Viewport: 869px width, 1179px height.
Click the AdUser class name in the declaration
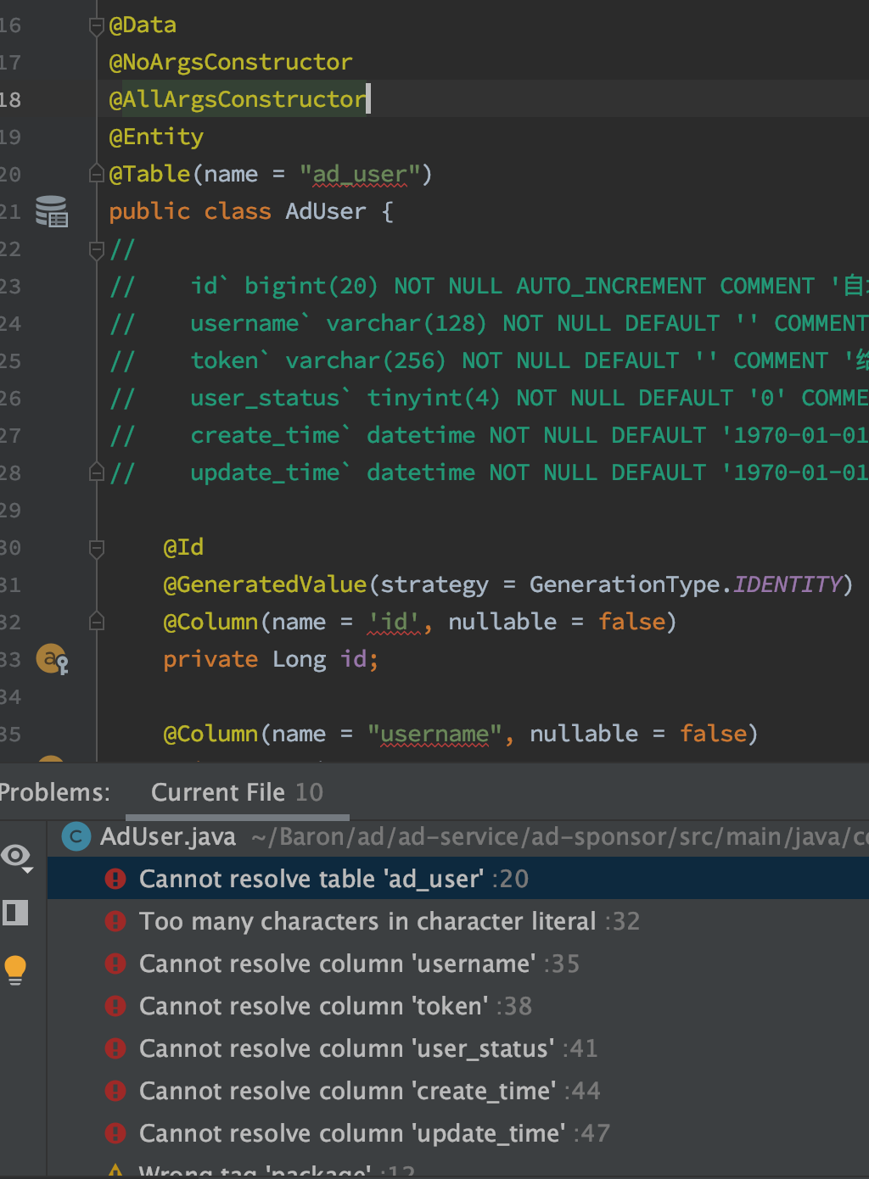tap(326, 212)
